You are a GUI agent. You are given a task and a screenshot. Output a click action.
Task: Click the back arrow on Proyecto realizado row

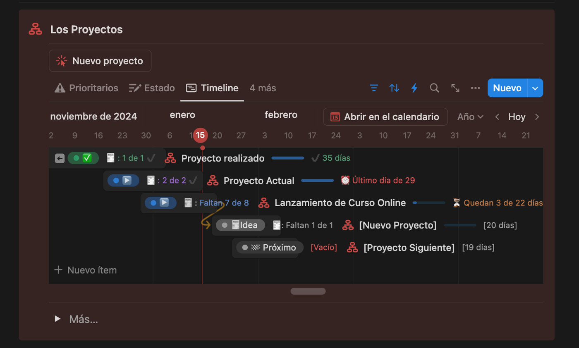pyautogui.click(x=60, y=158)
